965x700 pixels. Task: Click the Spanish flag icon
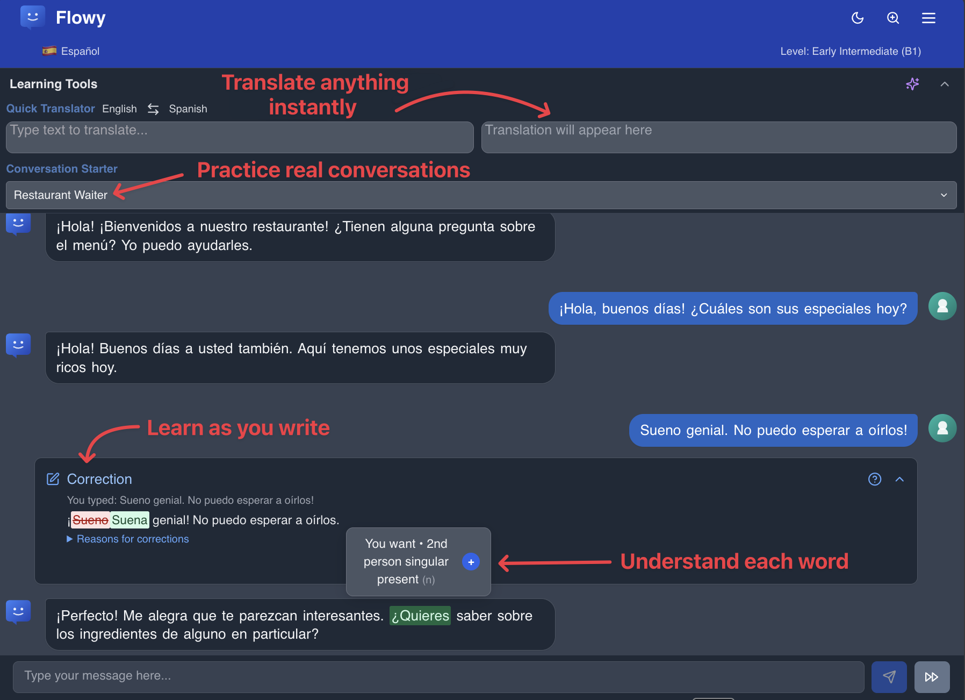pos(49,51)
